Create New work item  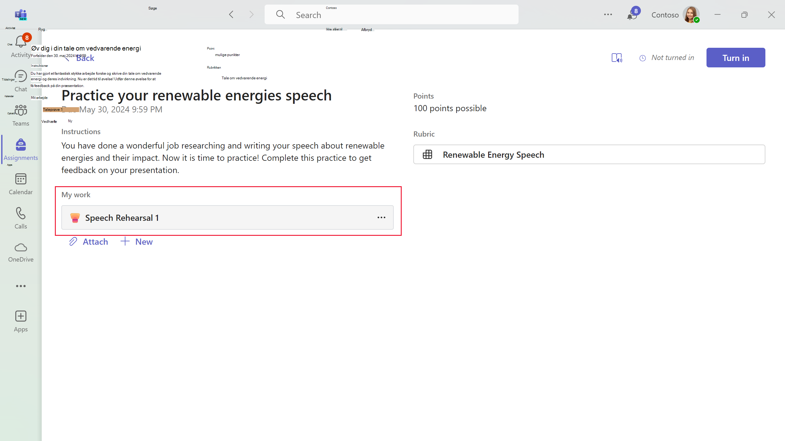click(x=137, y=242)
